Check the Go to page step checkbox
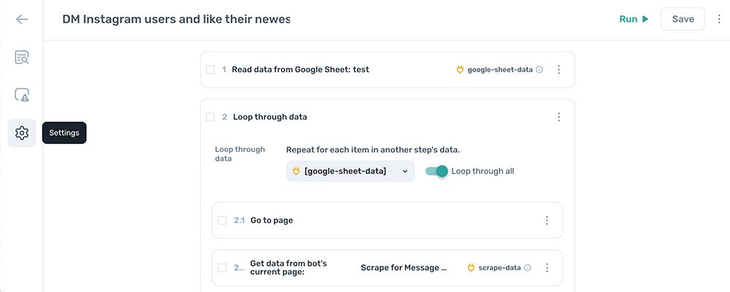Viewport: 730px width, 292px height. pyautogui.click(x=222, y=220)
